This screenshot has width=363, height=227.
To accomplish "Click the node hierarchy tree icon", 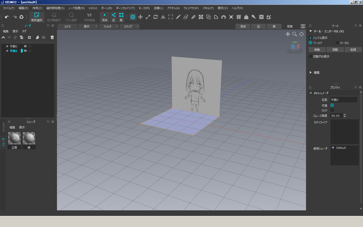I will pos(21,37).
